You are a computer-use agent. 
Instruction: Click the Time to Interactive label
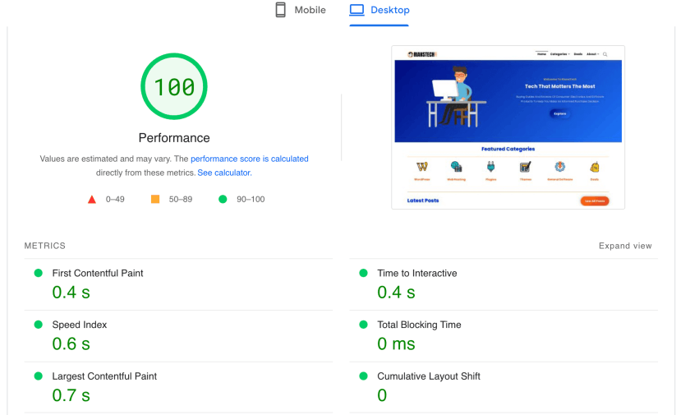[417, 274]
